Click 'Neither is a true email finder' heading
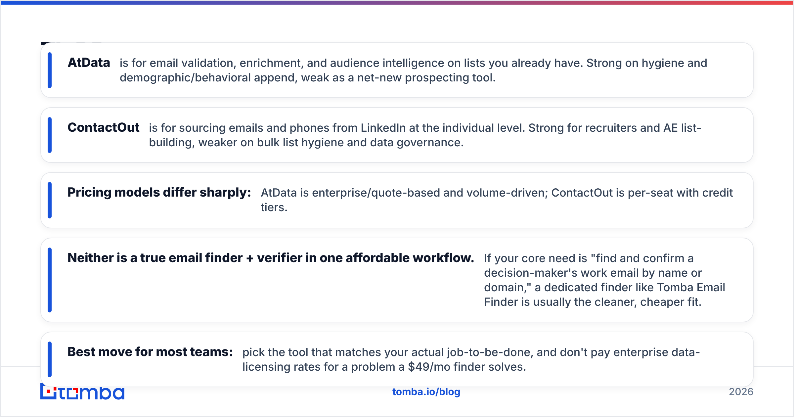 (271, 258)
